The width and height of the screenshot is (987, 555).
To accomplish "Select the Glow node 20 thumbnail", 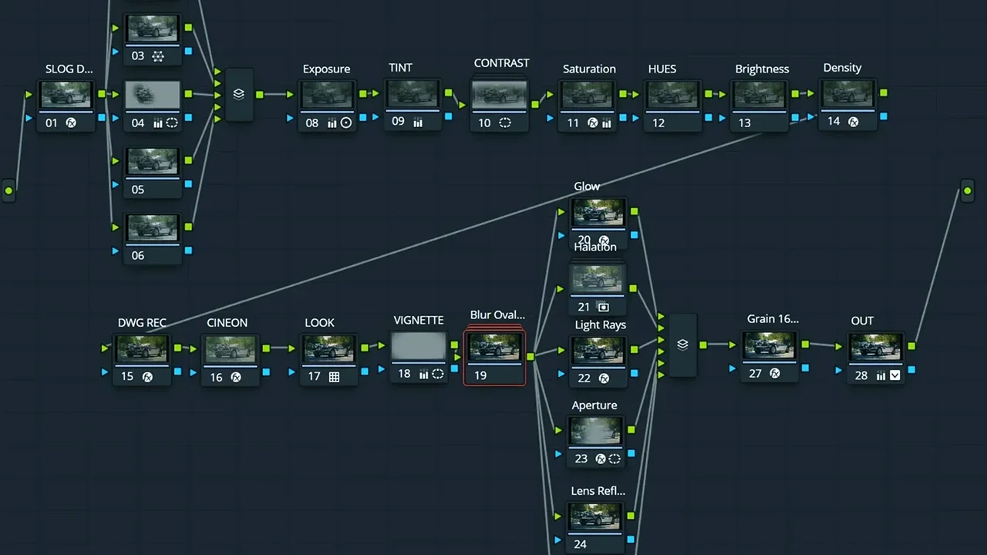I will (598, 212).
